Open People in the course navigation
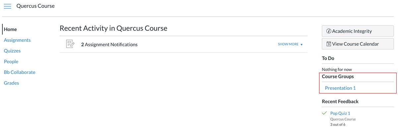Screen dimensions: 398x138 click(11, 61)
